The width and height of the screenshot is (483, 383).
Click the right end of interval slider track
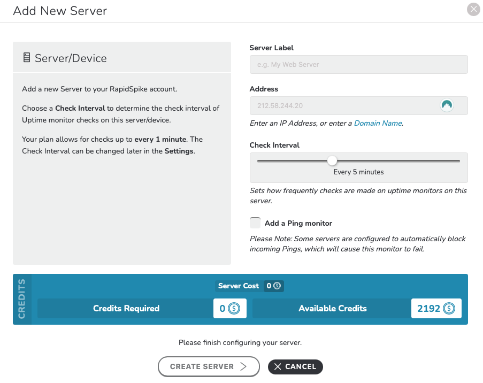(x=458, y=161)
